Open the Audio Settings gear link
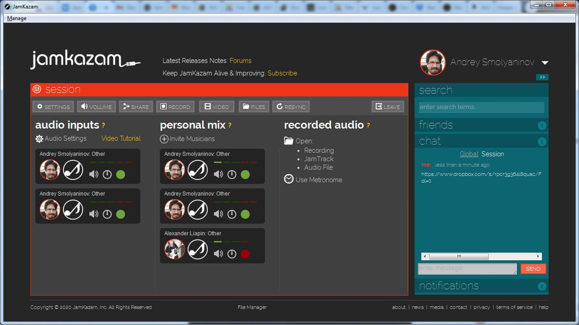The image size is (579, 325). tap(61, 139)
